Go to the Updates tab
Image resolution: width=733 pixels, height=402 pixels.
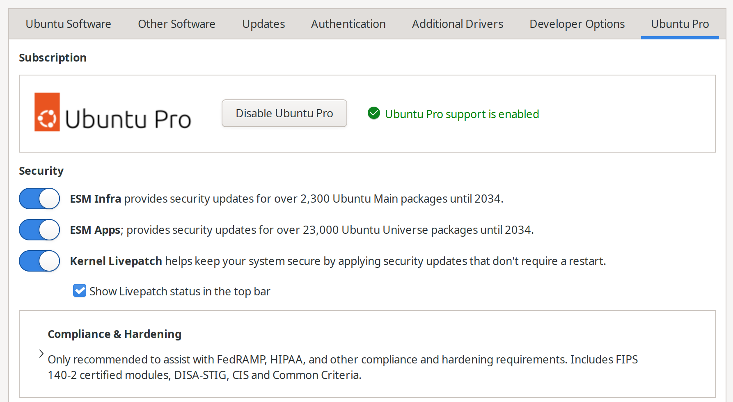point(263,24)
